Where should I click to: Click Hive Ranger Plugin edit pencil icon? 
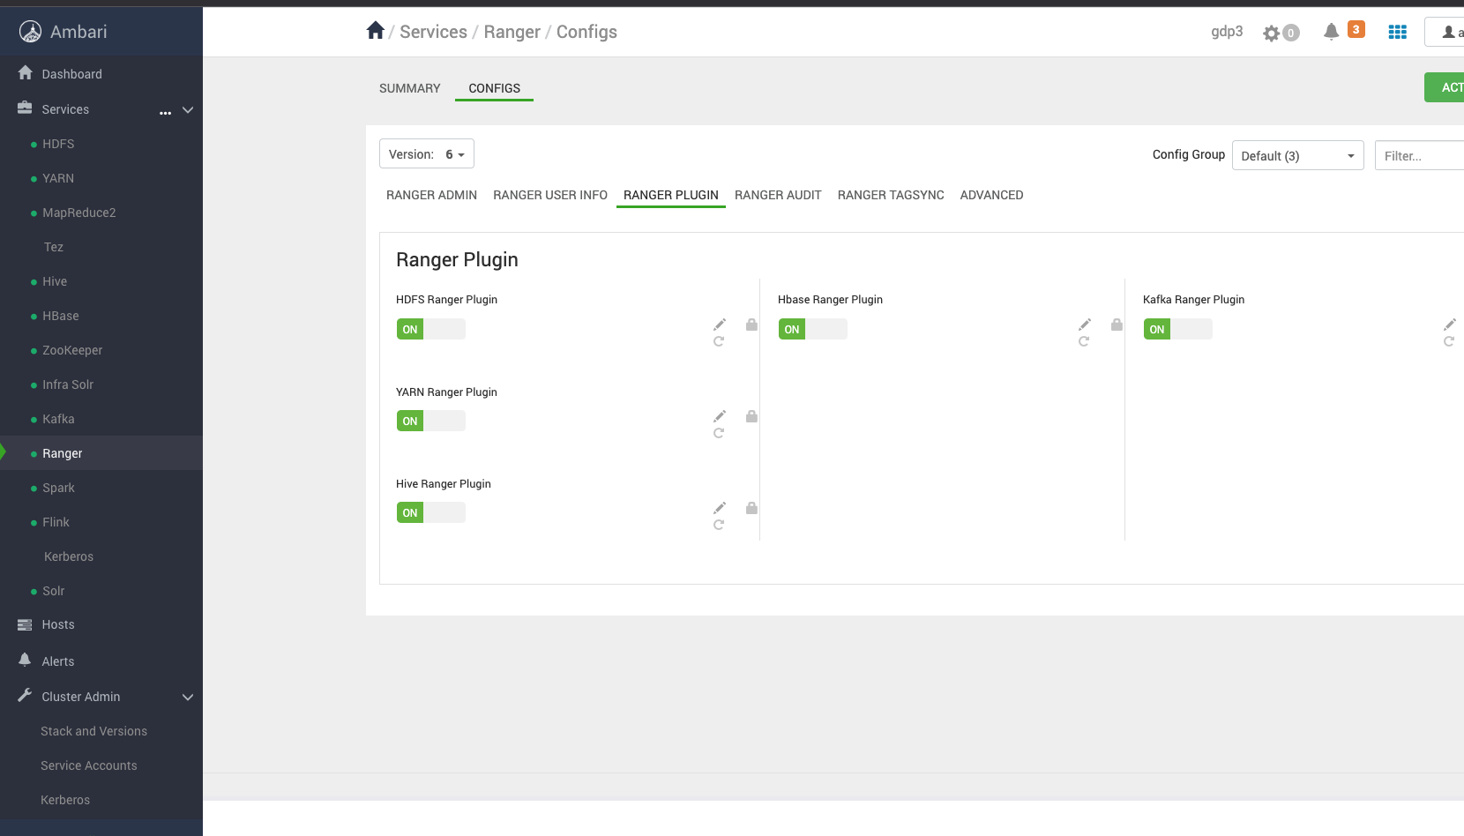pyautogui.click(x=720, y=508)
